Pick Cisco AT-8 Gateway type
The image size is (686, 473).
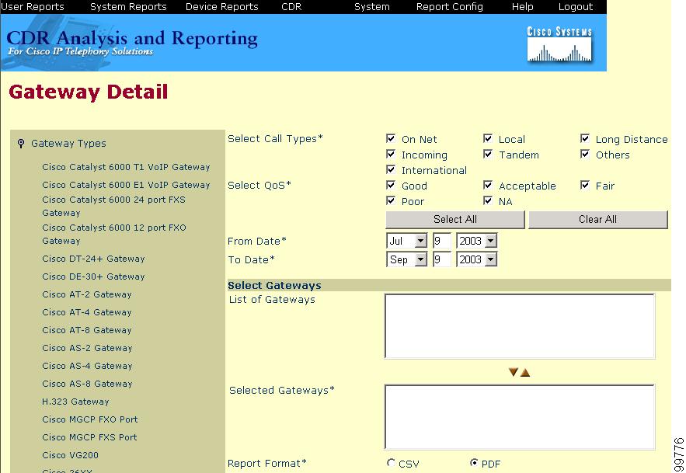click(87, 331)
